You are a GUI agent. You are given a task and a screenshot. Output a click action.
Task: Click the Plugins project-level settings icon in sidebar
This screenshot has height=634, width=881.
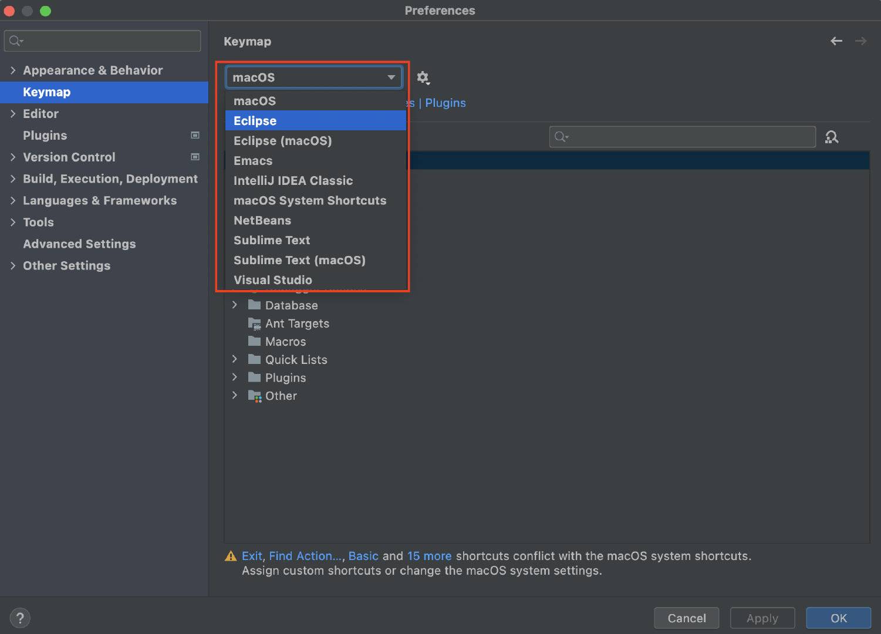[x=195, y=135]
